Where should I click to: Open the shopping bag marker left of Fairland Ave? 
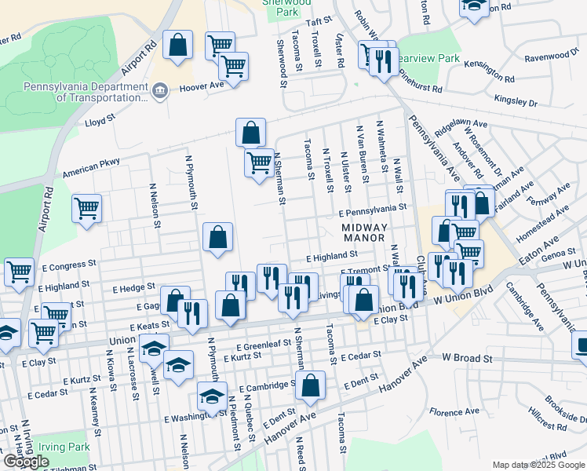[x=482, y=205]
